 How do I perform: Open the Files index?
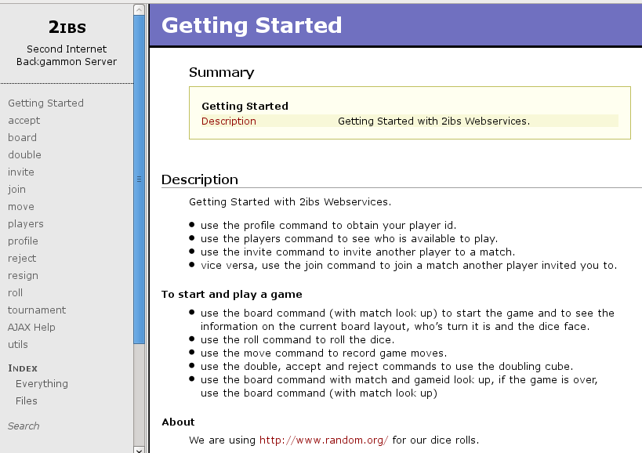[x=27, y=400]
